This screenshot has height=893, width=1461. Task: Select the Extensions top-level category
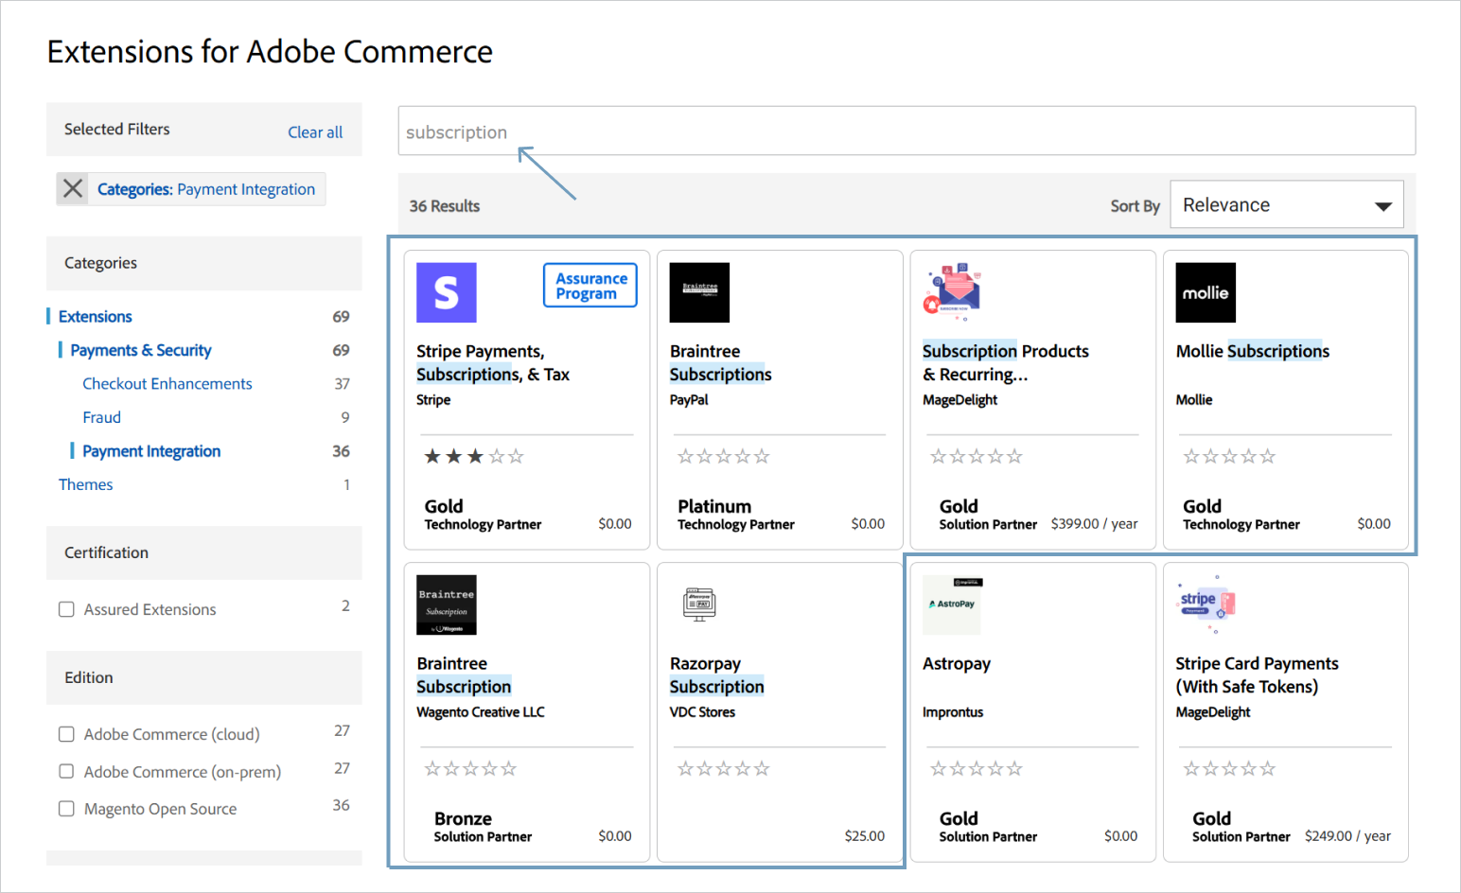click(96, 317)
